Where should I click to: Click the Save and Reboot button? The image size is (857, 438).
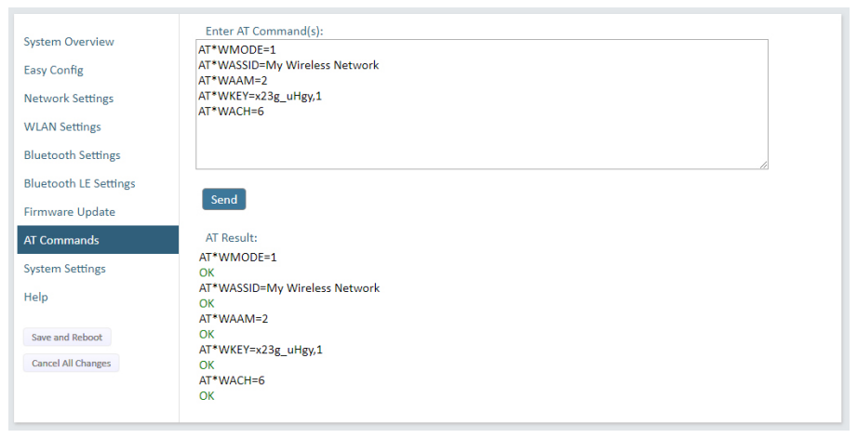point(67,337)
